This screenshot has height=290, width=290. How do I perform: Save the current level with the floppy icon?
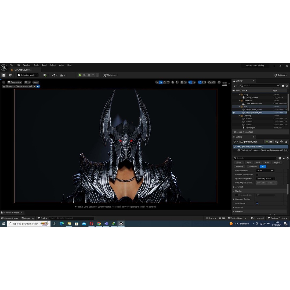pyautogui.click(x=3, y=75)
